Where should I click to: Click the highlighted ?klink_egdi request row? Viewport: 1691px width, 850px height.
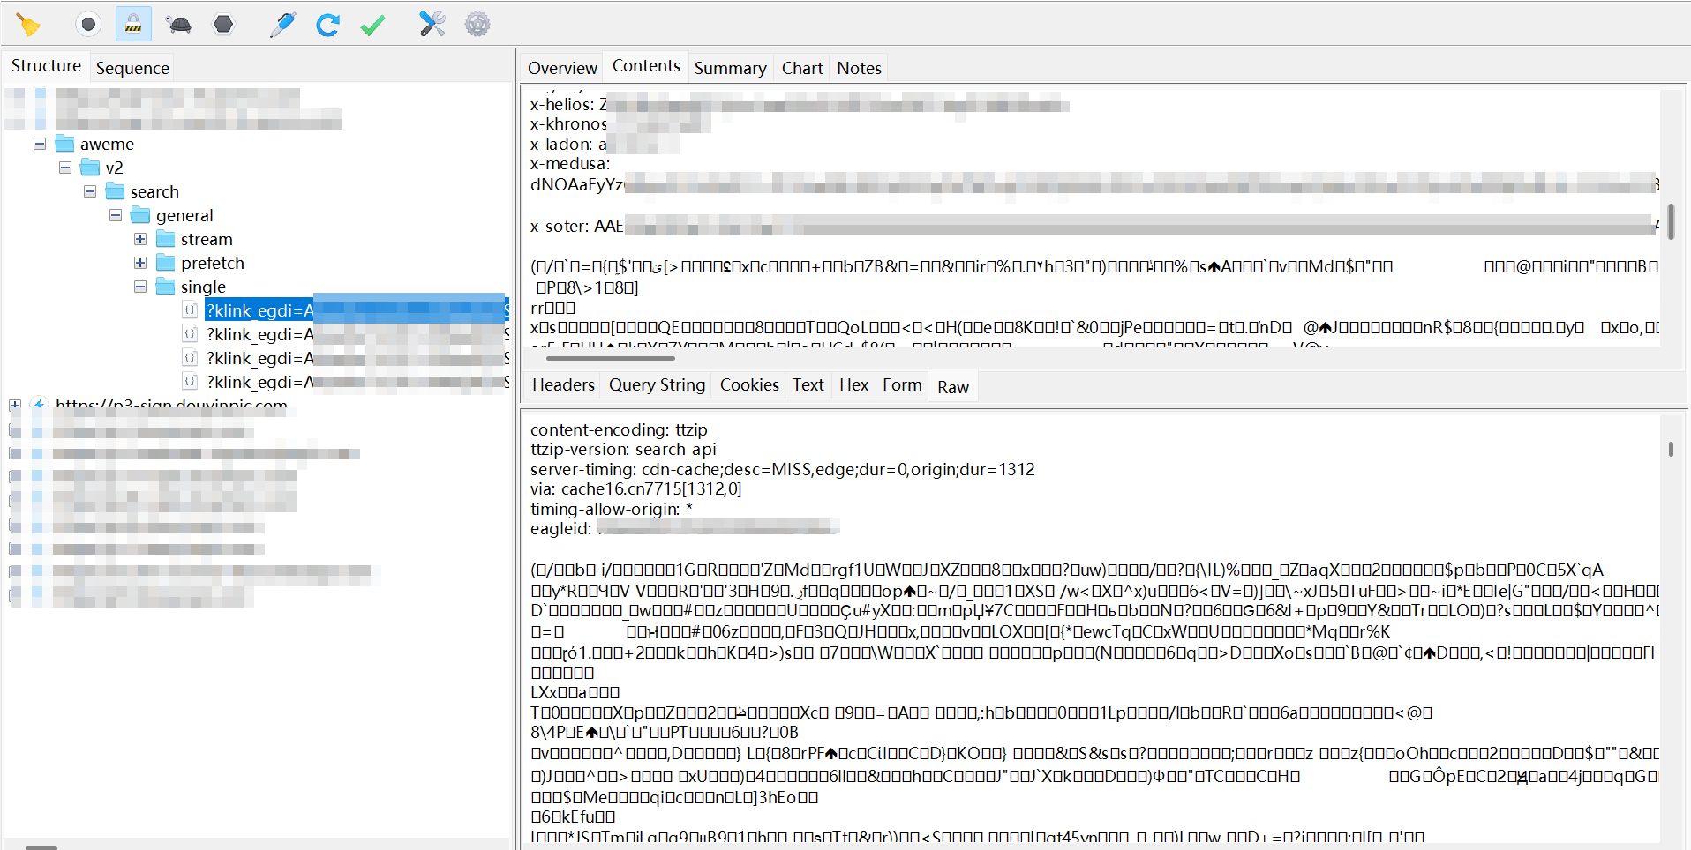tap(357, 310)
